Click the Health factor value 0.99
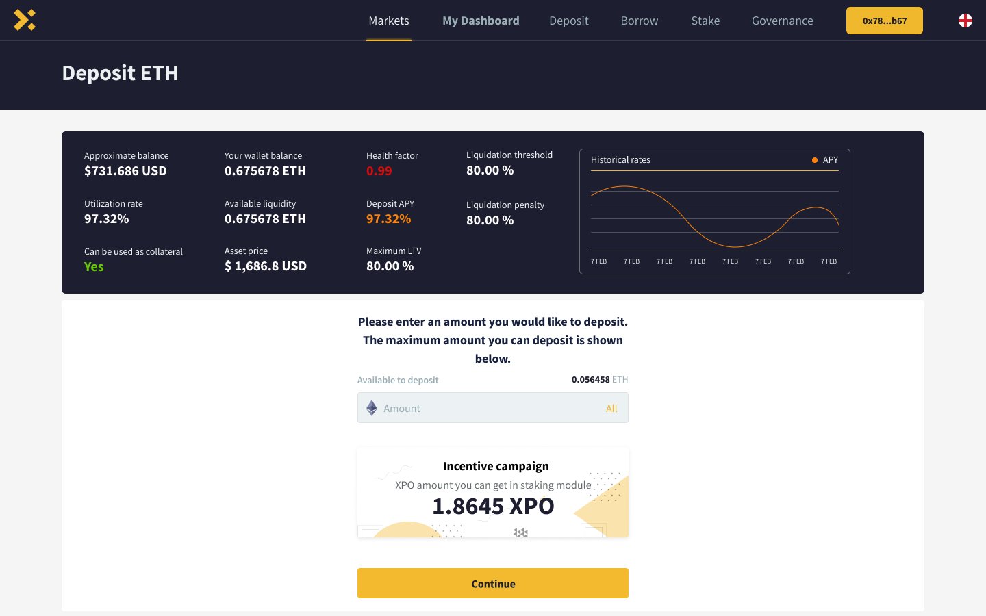The width and height of the screenshot is (986, 616). [x=379, y=170]
